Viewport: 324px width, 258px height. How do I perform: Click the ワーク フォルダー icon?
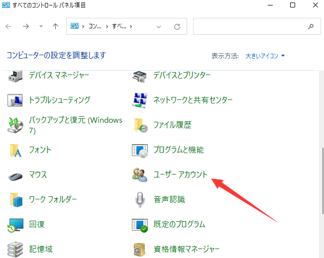click(x=16, y=200)
